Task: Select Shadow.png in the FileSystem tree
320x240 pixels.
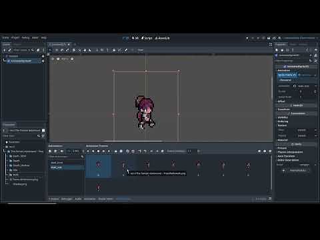Action: coord(20,184)
